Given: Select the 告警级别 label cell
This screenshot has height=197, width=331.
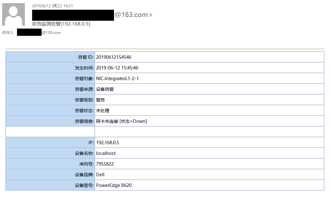Looking at the screenshot, I should [x=50, y=100].
